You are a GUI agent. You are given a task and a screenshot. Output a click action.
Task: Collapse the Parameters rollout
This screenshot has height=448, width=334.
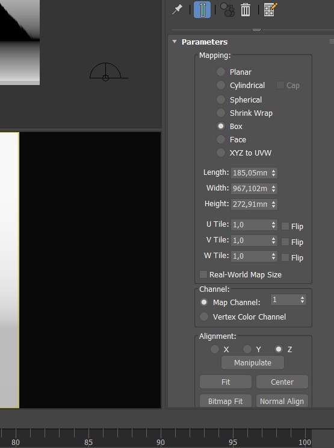175,42
